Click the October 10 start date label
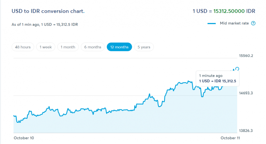The width and height of the screenshot is (266, 144). [x=24, y=138]
